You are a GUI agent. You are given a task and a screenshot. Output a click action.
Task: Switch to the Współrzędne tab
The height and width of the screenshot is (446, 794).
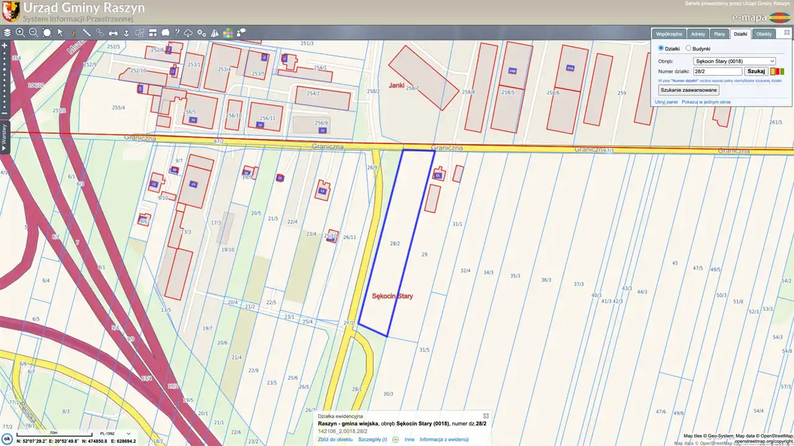tap(669, 34)
